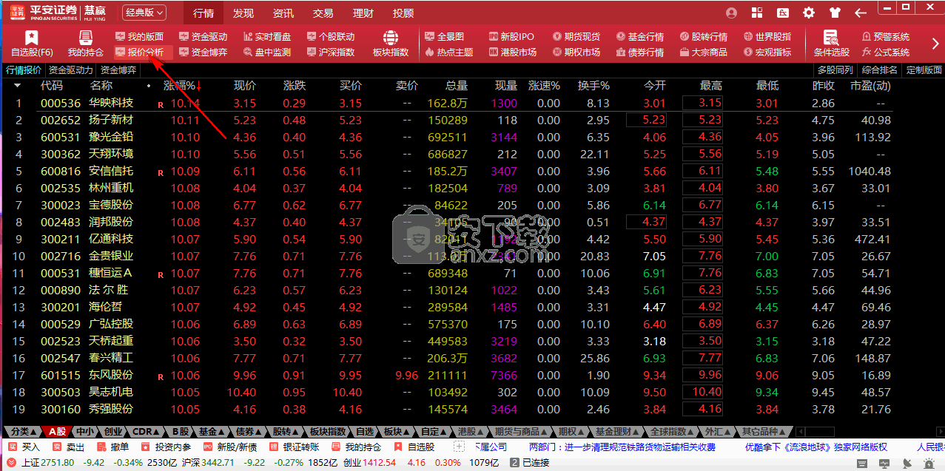Open 沪深指数 index view
Screen dimensions: 945x471
(330, 52)
